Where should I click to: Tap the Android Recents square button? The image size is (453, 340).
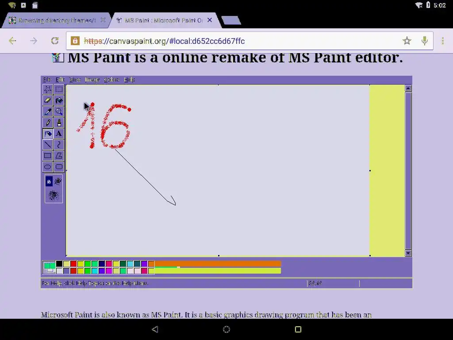pyautogui.click(x=298, y=329)
